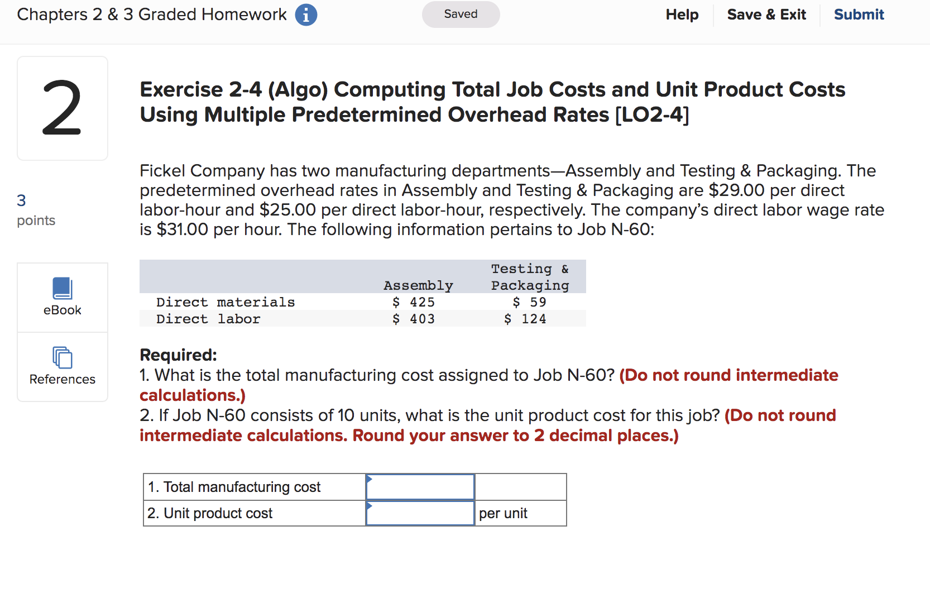Select the Unit product cost input field

click(x=420, y=513)
